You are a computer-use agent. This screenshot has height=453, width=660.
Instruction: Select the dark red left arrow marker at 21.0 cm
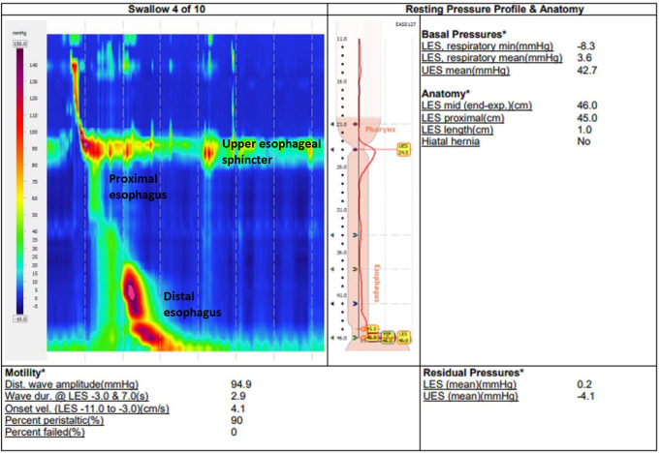[332, 125]
